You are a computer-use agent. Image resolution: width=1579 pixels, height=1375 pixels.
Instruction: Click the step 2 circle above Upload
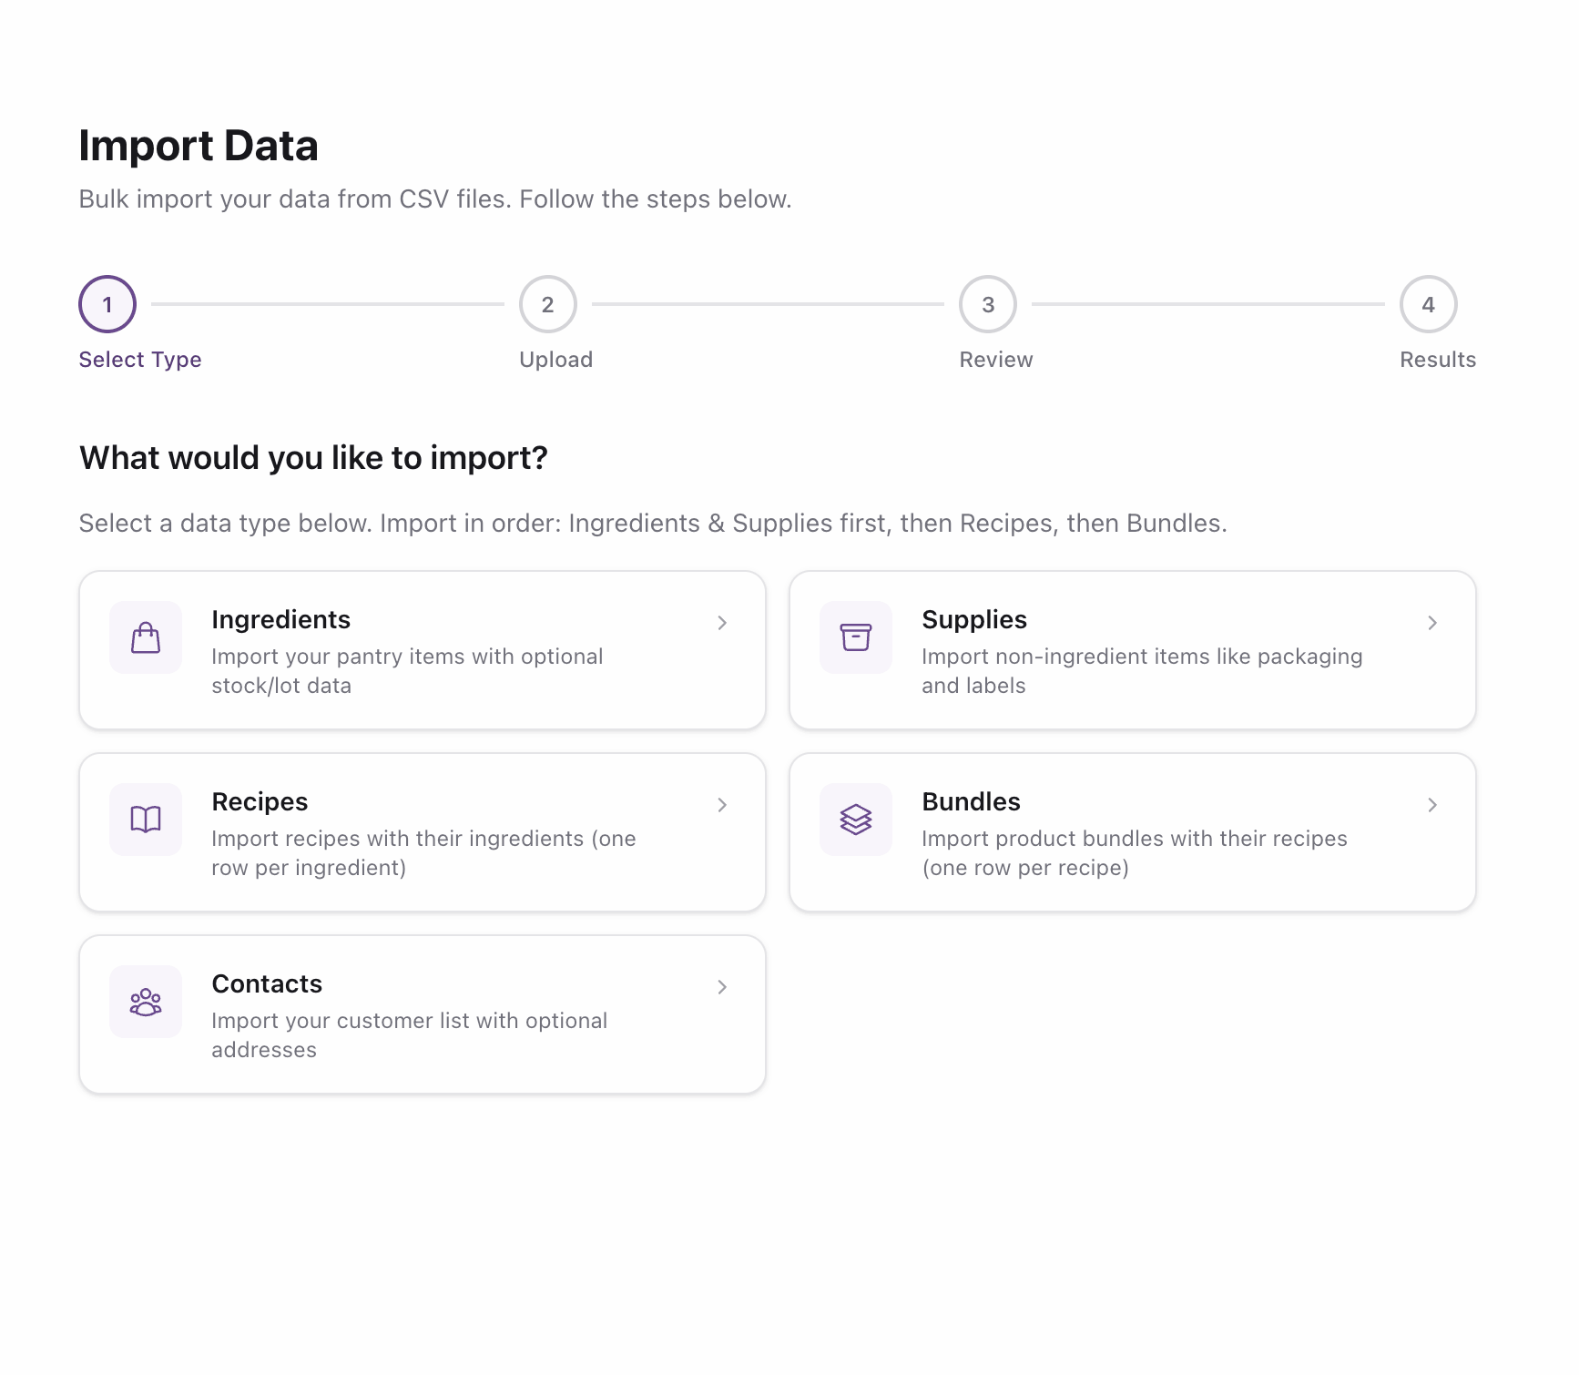547,304
